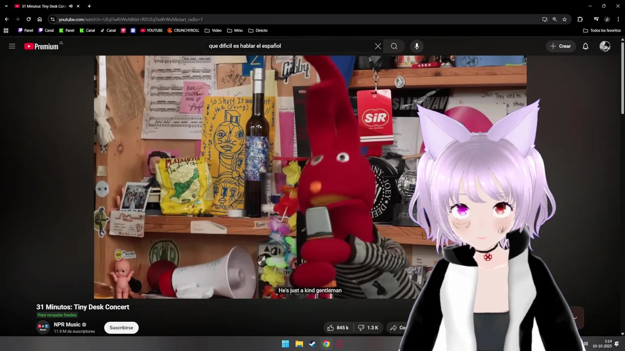Open Chrome profile avatar
The height and width of the screenshot is (351, 625).
point(607,19)
